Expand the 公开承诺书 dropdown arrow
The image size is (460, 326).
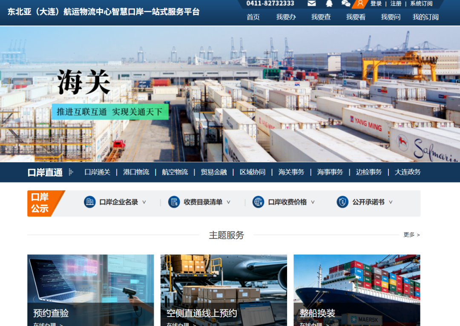point(391,202)
